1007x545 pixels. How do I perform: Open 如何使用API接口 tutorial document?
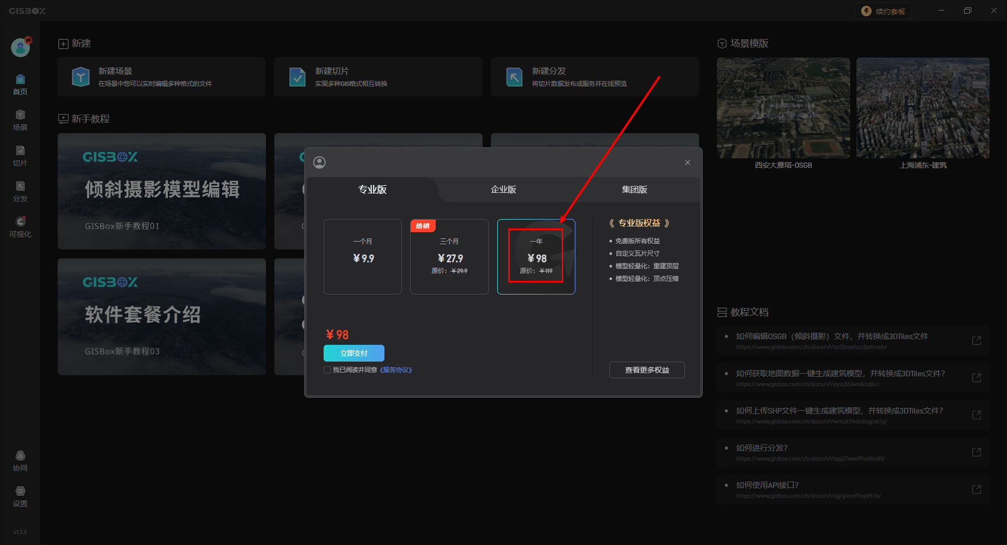point(853,489)
